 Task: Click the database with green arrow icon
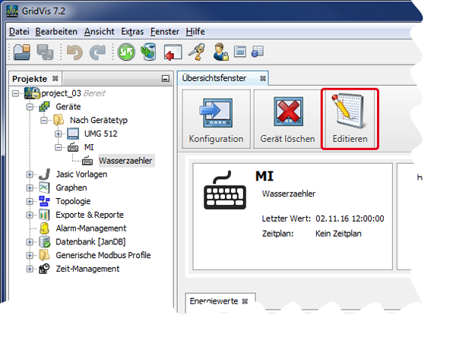click(x=149, y=52)
